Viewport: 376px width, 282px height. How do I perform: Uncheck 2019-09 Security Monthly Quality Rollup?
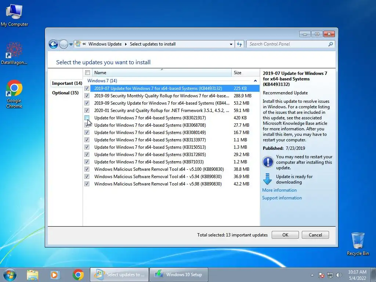click(87, 96)
